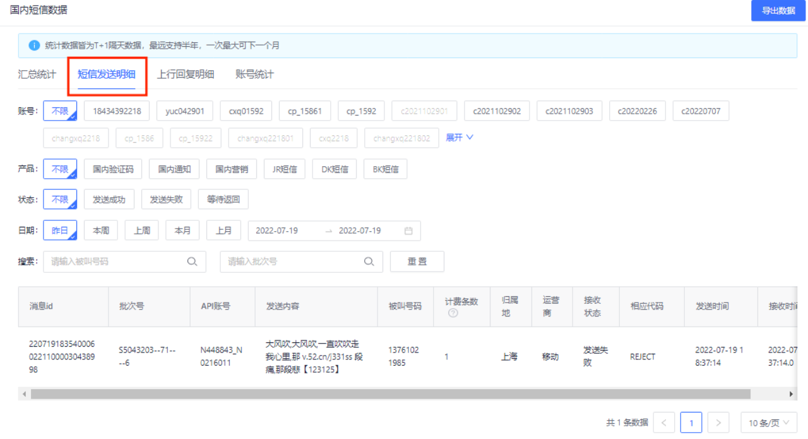
Task: Filter product by 国内验证码
Action: (x=113, y=169)
